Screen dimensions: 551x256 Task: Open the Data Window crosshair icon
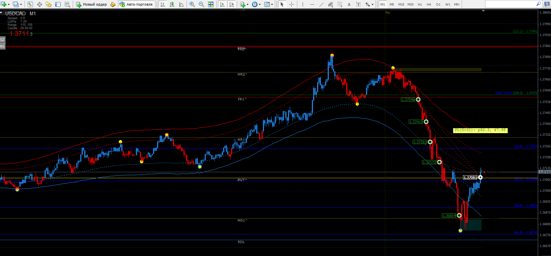coord(39,4)
